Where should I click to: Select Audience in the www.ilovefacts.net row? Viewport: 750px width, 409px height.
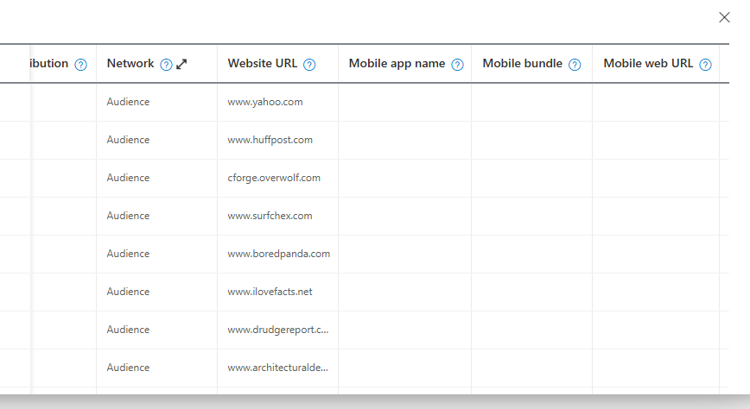pyautogui.click(x=128, y=292)
